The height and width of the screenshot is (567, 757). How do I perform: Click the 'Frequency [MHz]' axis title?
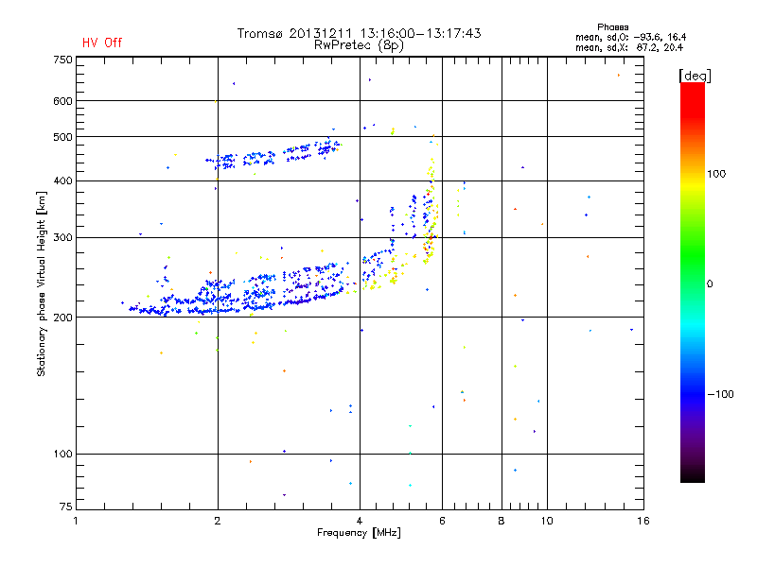click(359, 533)
